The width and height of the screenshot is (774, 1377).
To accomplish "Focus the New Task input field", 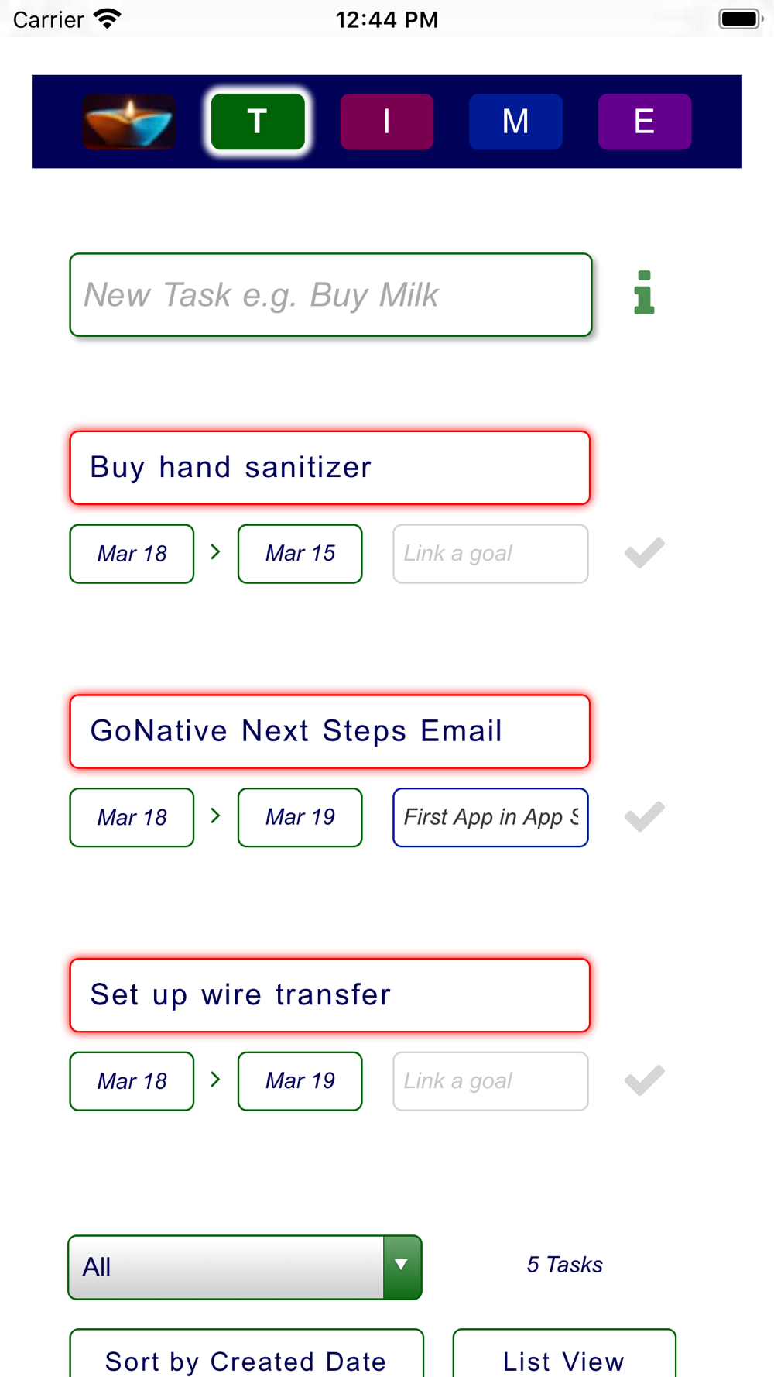I will [x=331, y=295].
